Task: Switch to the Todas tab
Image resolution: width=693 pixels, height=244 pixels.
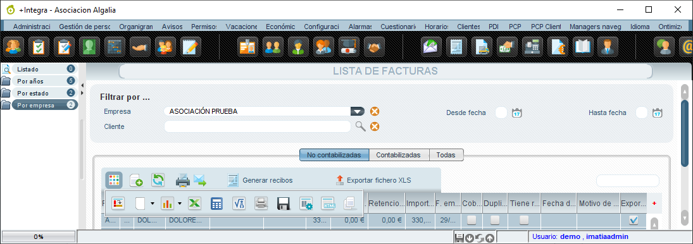Action: click(446, 155)
